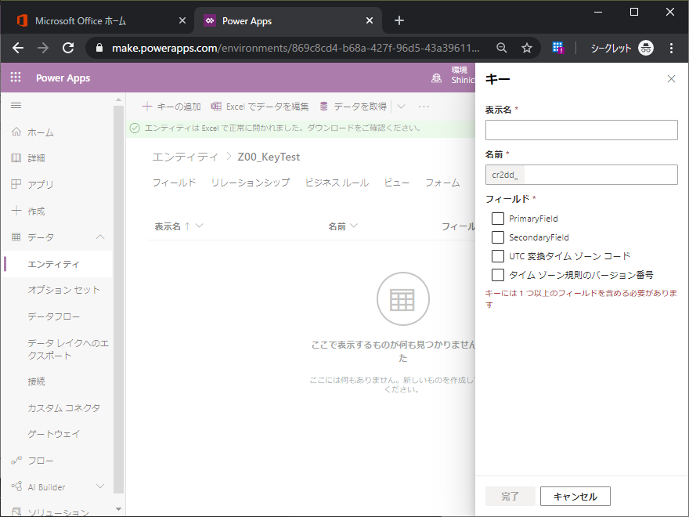This screenshot has height=517, width=689.
Task: Open 詳細 in the sidebar
Action: coord(36,157)
